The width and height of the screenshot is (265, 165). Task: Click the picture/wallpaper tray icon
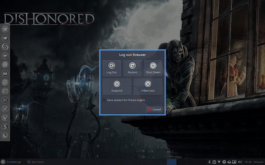coord(234,162)
